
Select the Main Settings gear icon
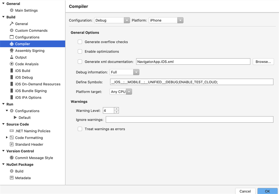11,10
